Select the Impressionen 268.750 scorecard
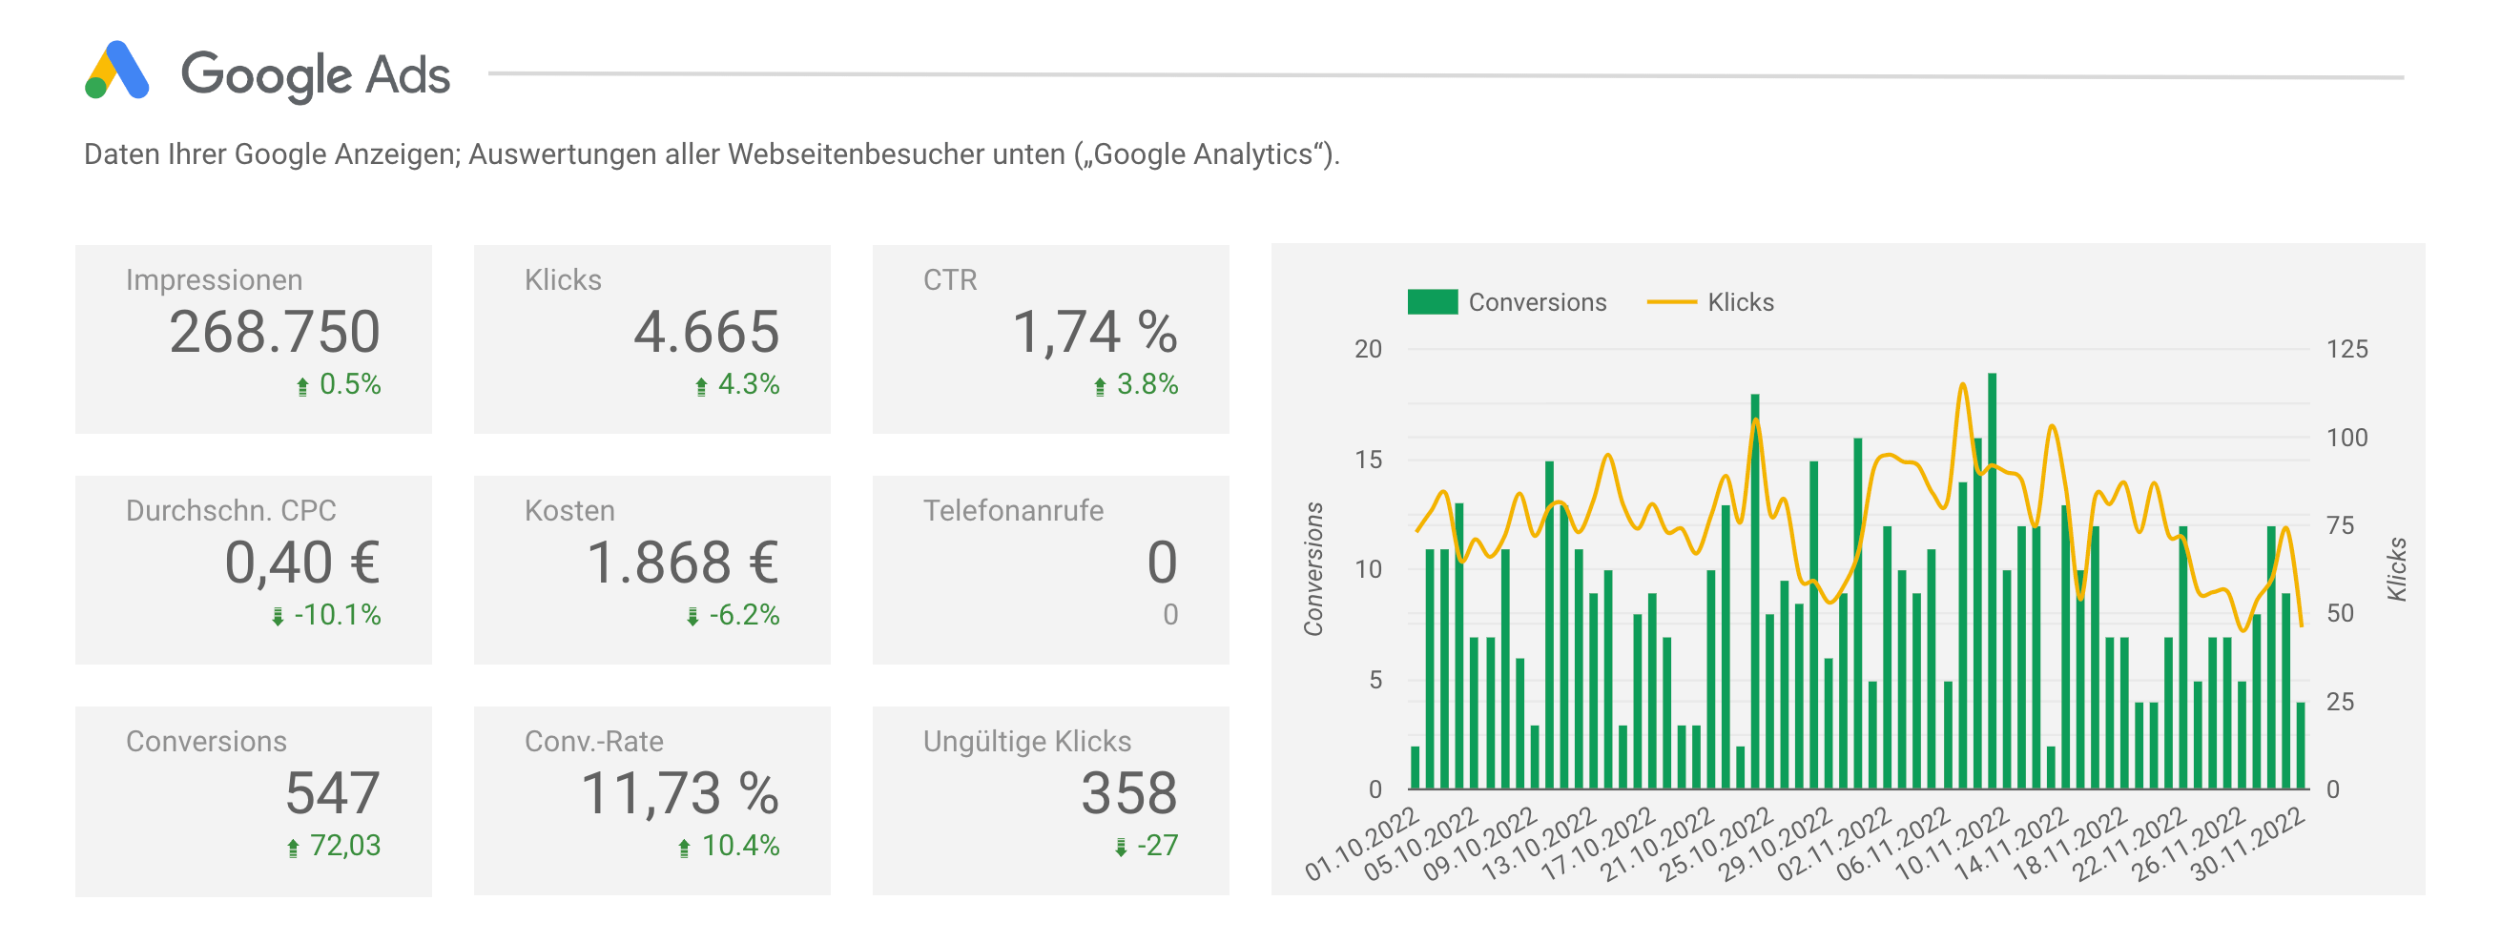The height and width of the screenshot is (942, 2501). tap(254, 338)
